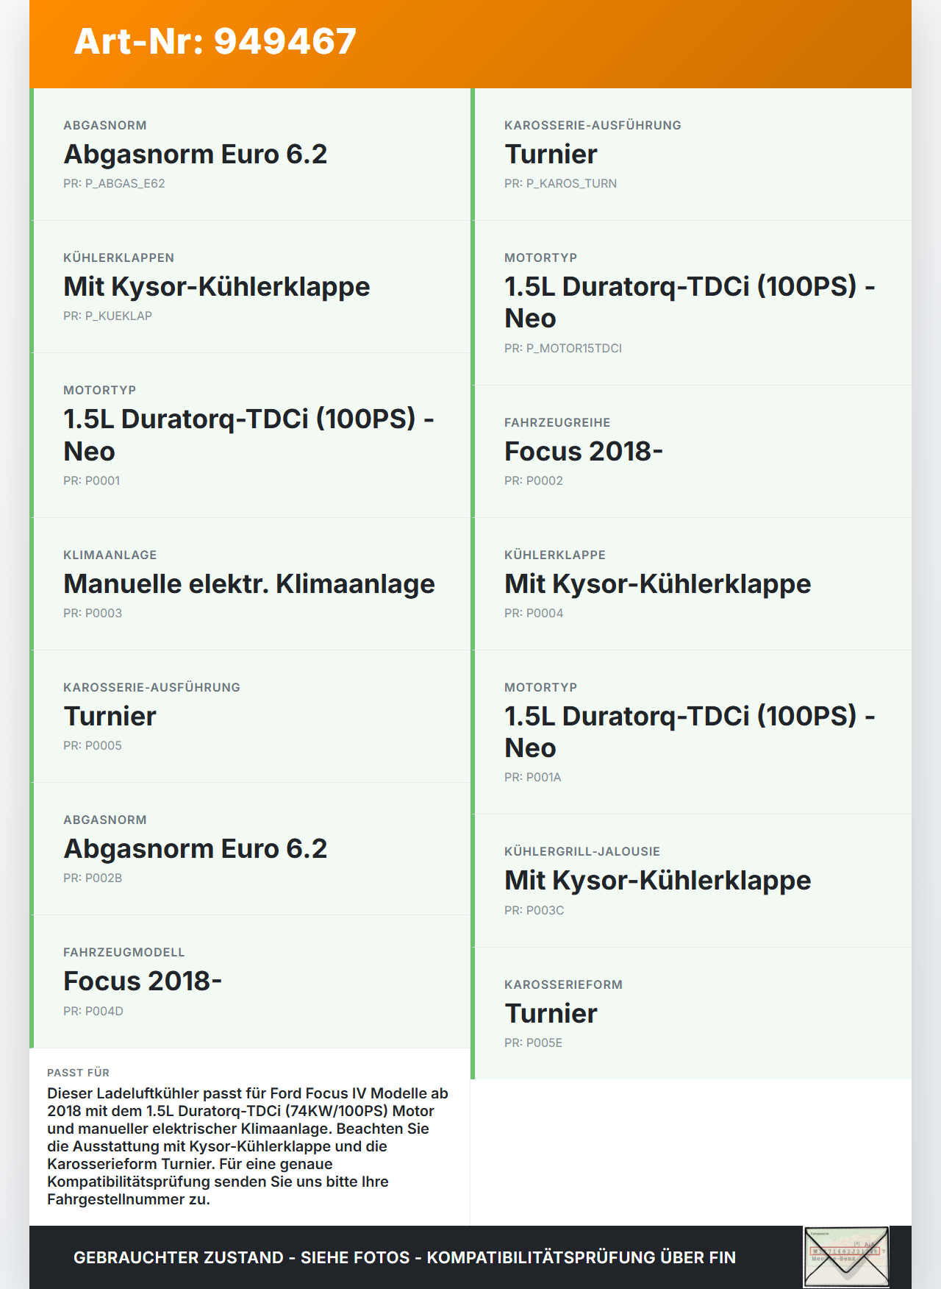Select the Fahrzeugmodell Focus 2018- card
The image size is (941, 1289).
(x=251, y=981)
